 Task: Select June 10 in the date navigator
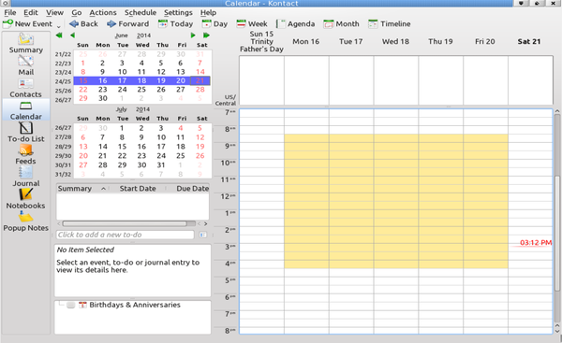coord(122,72)
